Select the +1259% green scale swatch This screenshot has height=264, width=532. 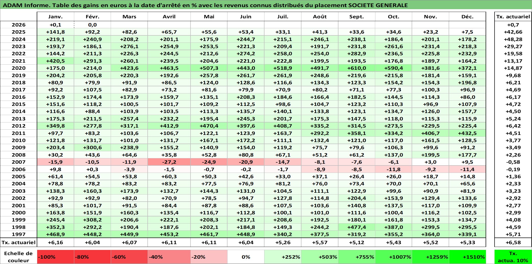430,257
